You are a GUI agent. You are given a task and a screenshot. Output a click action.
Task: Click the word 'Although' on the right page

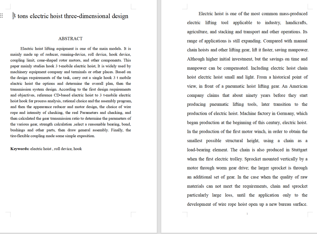195,59
